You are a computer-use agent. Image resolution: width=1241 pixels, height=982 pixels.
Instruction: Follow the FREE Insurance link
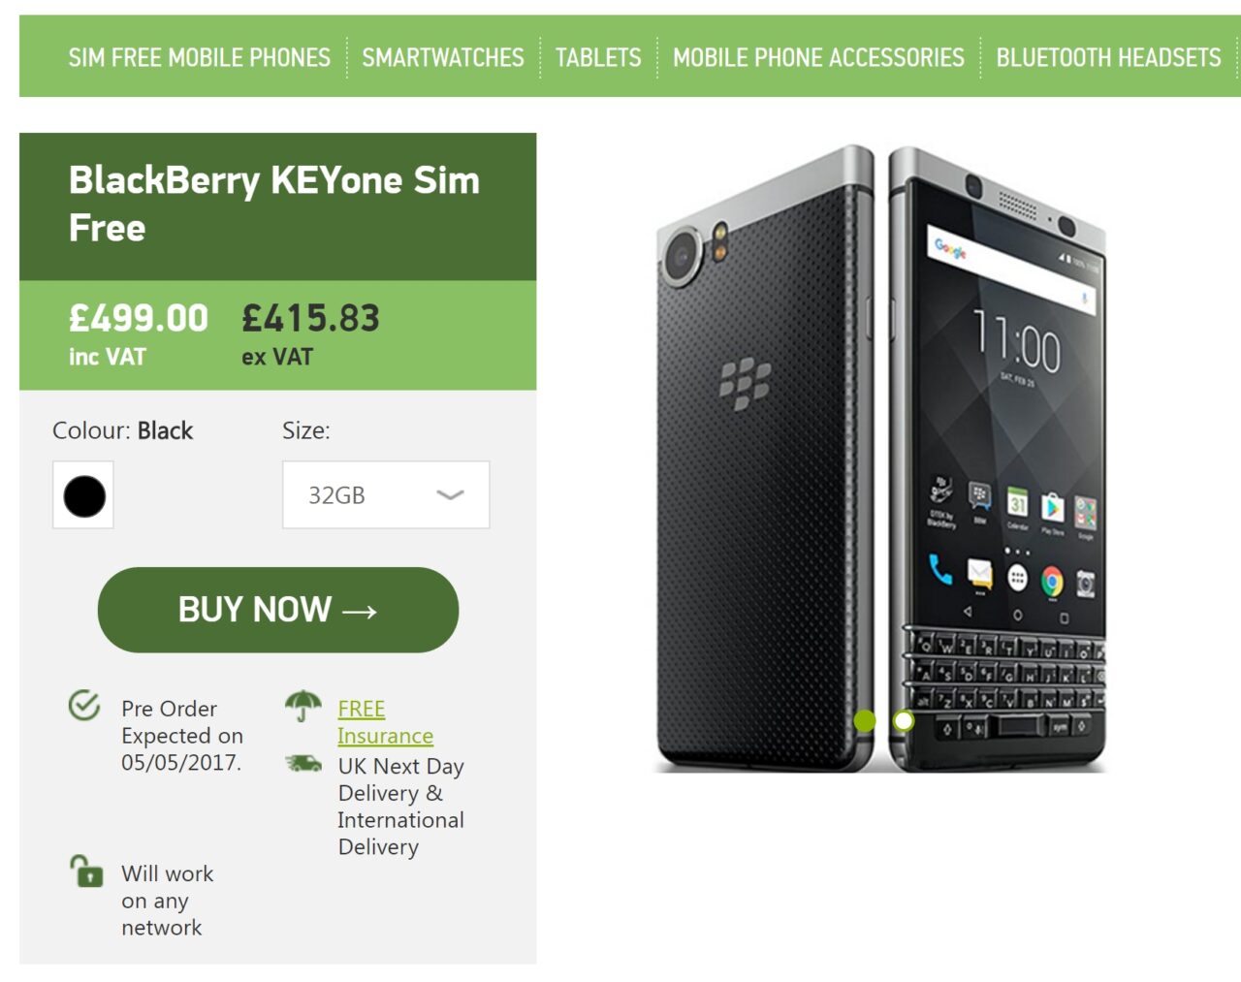coord(385,722)
